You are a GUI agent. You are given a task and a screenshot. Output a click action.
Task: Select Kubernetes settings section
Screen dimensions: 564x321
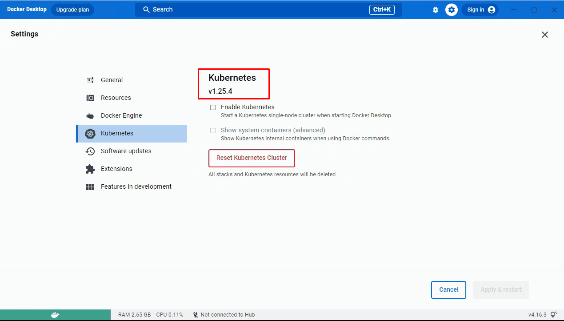[x=132, y=133]
